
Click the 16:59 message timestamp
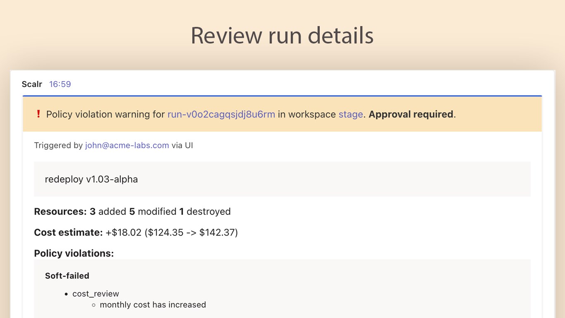[60, 84]
